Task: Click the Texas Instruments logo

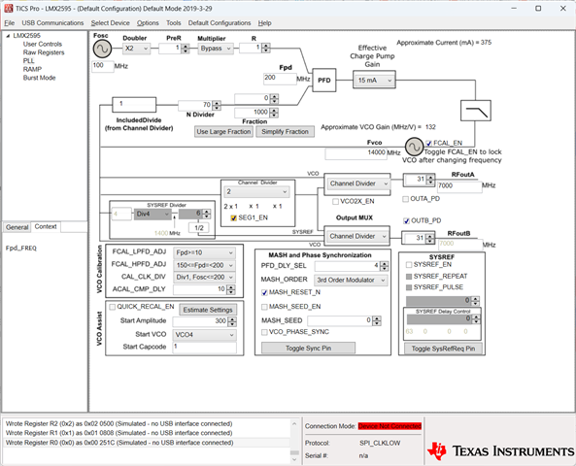Action: click(500, 450)
